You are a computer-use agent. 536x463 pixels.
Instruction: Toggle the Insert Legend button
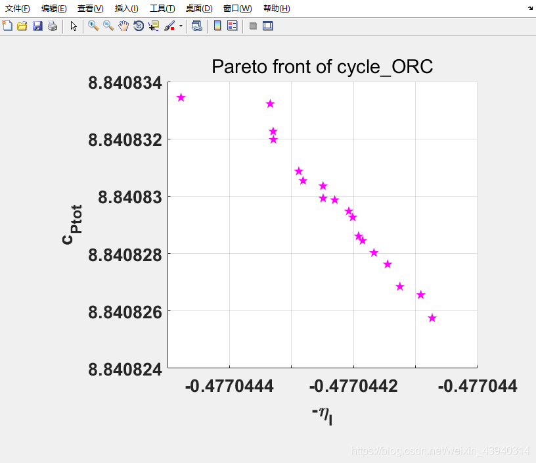[x=233, y=26]
